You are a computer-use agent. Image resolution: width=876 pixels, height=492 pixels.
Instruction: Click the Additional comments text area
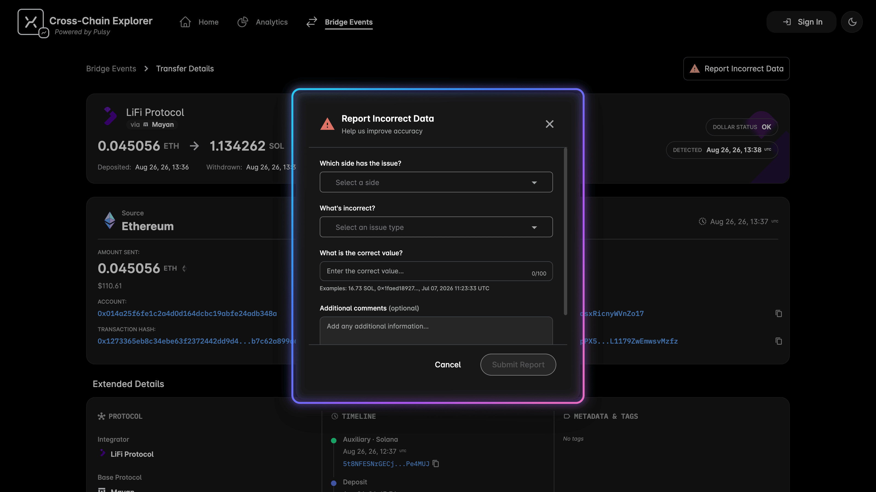(436, 330)
